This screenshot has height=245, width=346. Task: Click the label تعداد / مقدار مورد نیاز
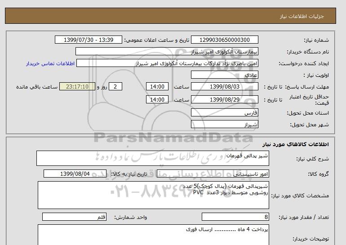click(x=304, y=218)
